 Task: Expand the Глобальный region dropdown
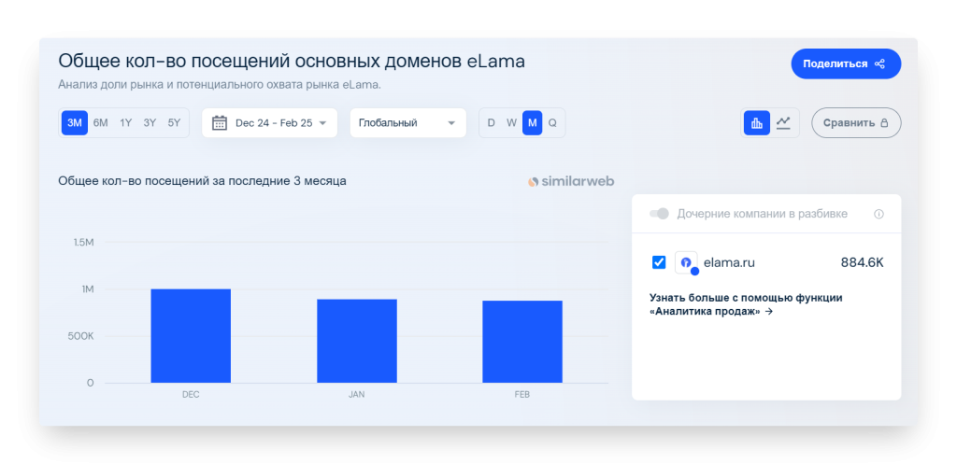[407, 122]
